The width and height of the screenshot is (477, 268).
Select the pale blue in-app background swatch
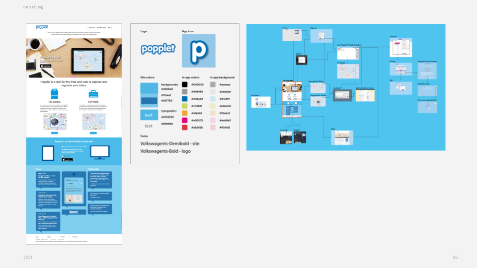point(213,99)
